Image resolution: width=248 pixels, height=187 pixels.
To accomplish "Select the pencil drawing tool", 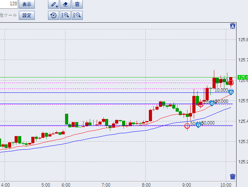I will 53,5.
